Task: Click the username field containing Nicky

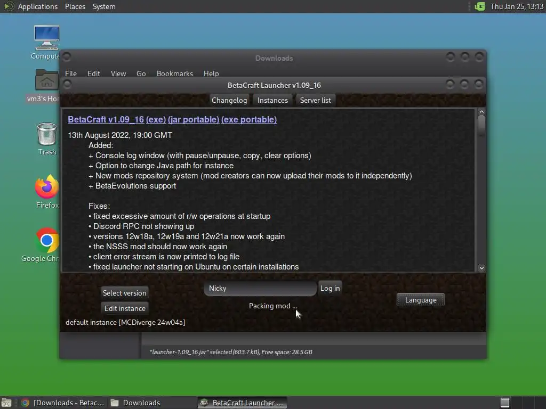Action: click(260, 288)
